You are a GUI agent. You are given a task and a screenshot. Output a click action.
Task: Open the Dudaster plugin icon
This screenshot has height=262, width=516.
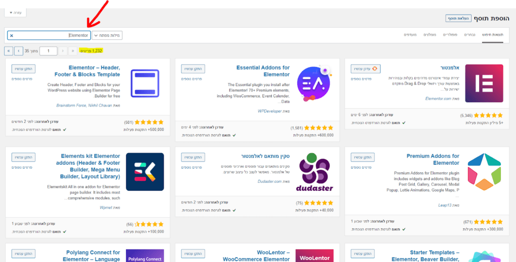point(314,171)
